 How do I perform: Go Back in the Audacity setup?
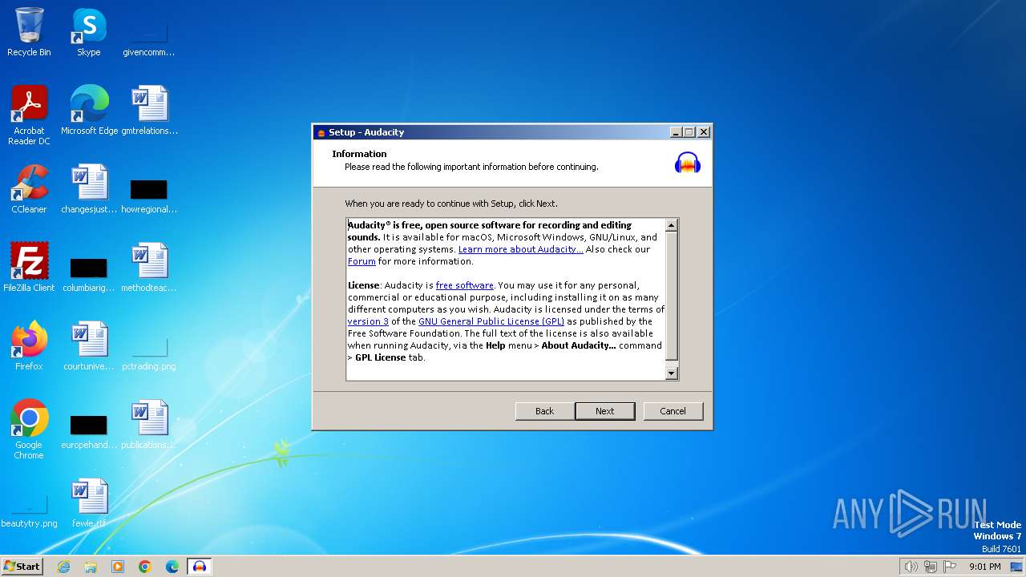coord(545,411)
